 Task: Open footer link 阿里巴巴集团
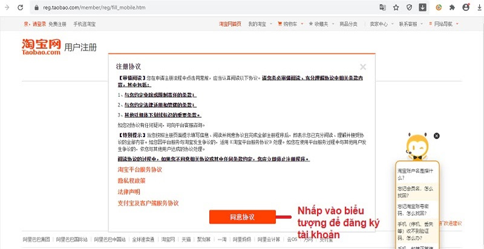click(x=36, y=239)
